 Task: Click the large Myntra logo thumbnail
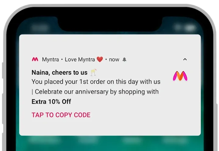(180, 76)
